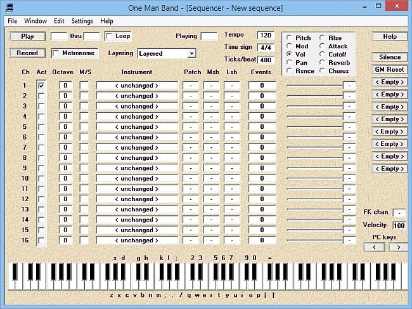Click the Octave field for channel 4

pyautogui.click(x=65, y=117)
